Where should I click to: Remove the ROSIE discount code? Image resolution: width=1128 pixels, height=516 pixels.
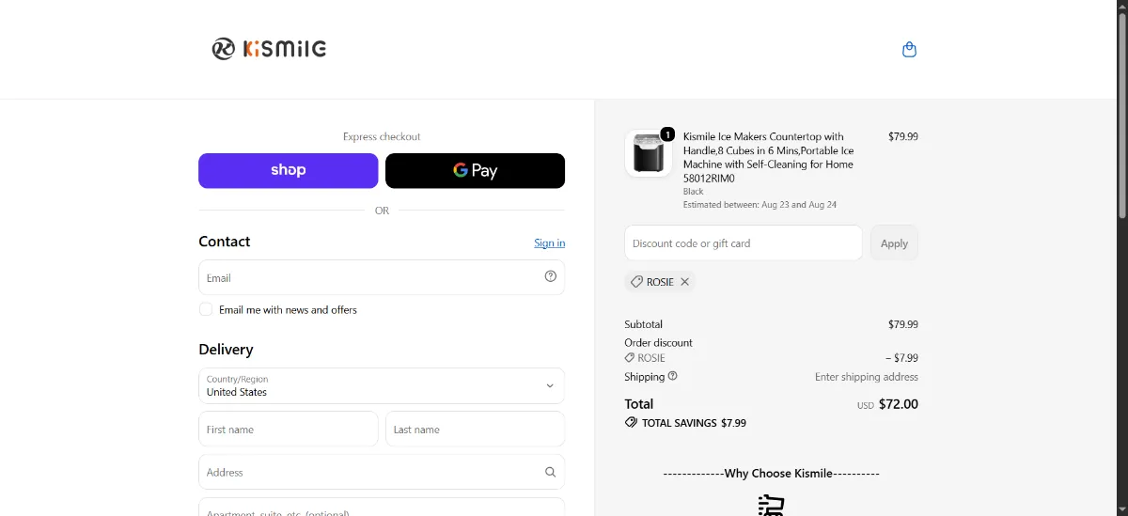[684, 282]
